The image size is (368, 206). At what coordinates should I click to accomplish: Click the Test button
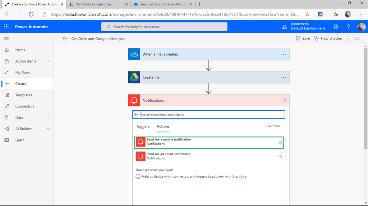(353, 38)
